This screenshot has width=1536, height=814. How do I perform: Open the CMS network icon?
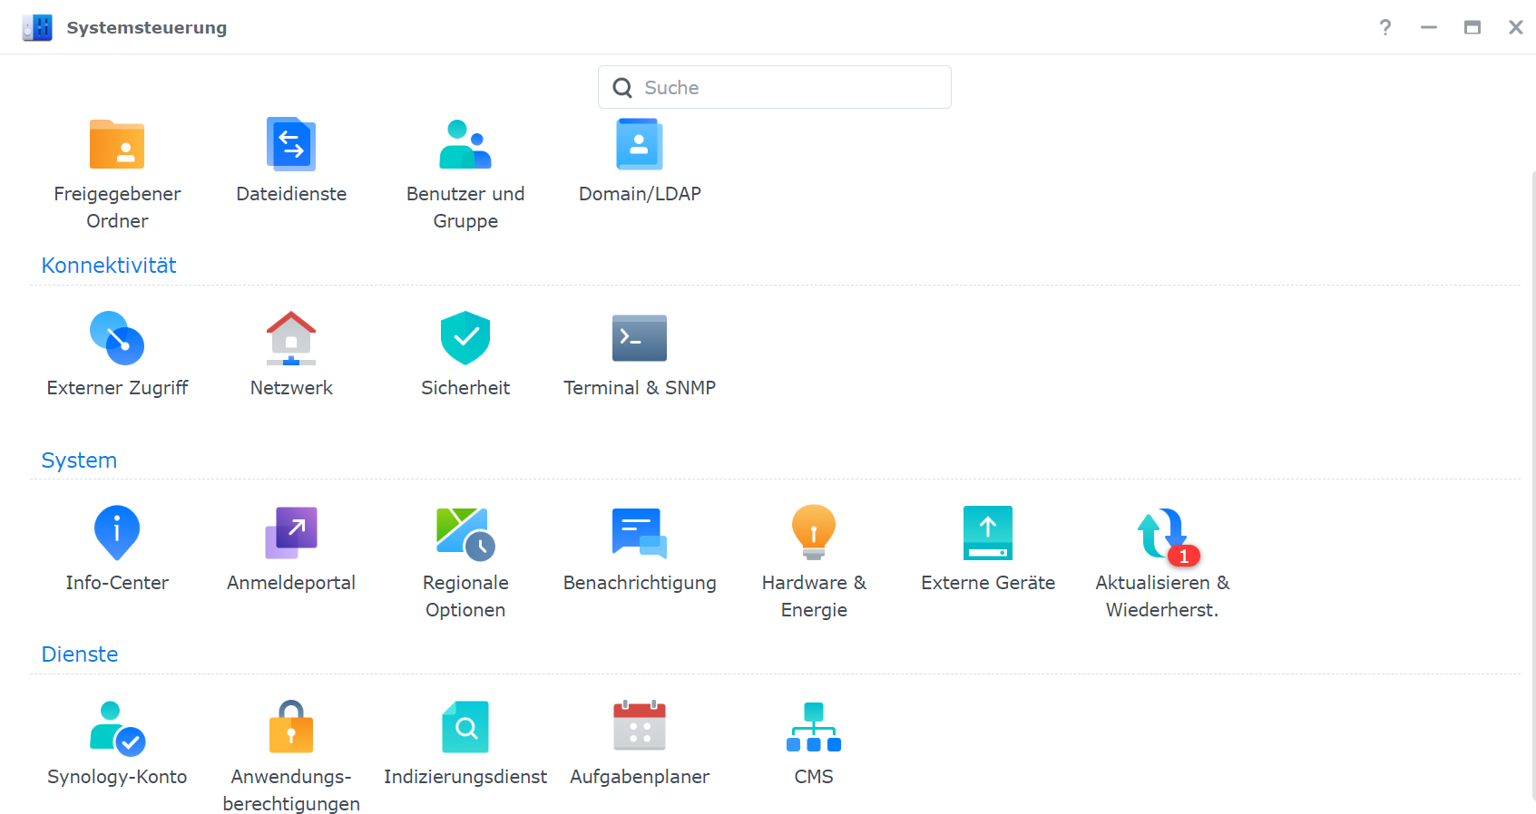(814, 727)
